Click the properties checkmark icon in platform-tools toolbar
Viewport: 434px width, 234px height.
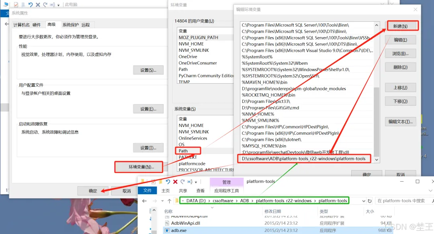pyautogui.click(x=154, y=182)
